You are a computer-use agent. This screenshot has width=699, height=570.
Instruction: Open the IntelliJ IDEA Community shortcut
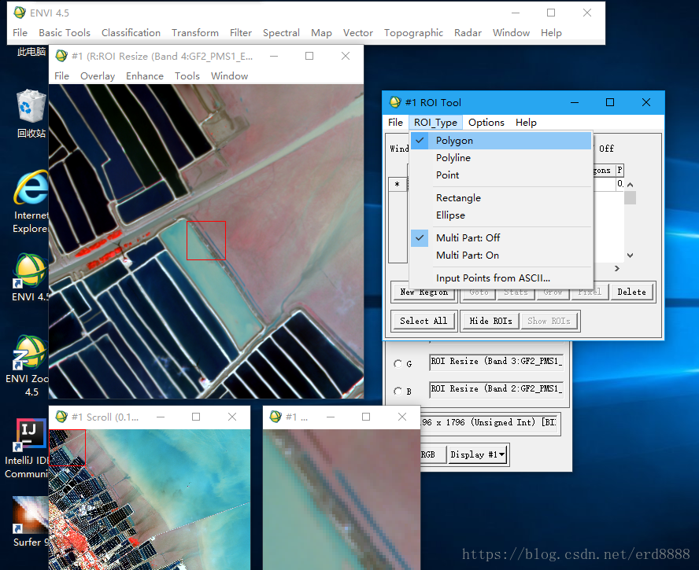click(x=28, y=448)
